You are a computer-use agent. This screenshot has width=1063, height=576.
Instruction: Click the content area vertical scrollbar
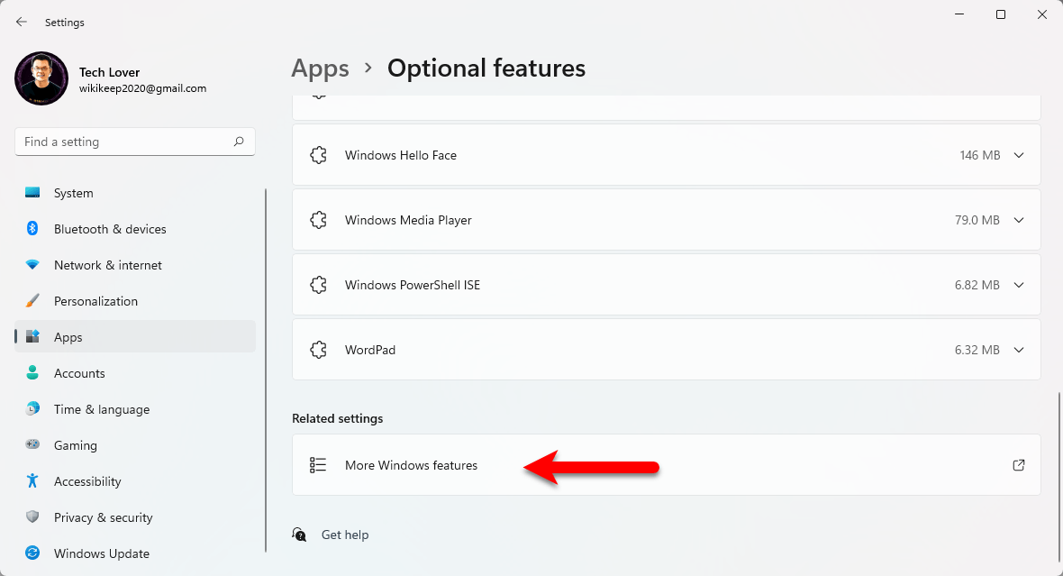pos(1058,479)
